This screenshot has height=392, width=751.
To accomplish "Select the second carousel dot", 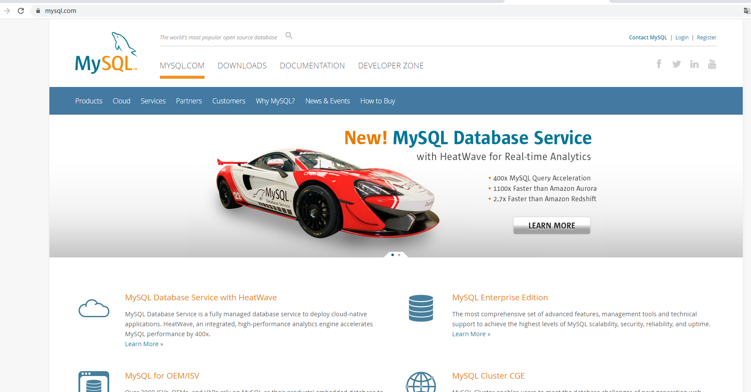I will point(399,255).
